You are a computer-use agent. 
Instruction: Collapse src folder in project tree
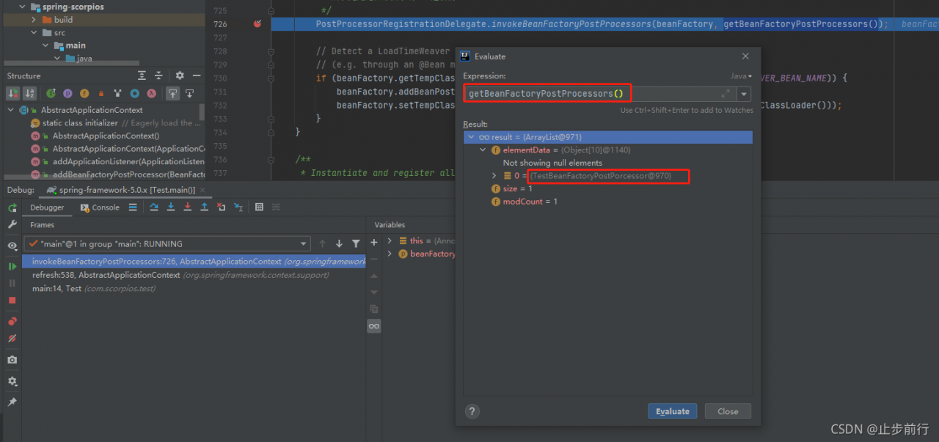point(34,32)
